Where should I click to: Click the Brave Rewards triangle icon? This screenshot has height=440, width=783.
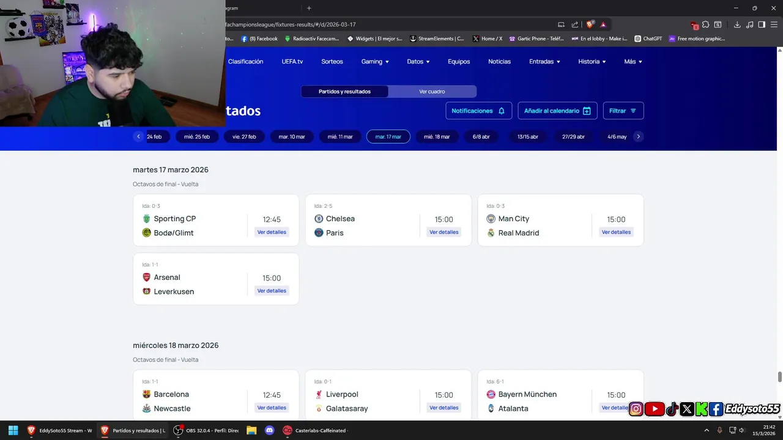pyautogui.click(x=603, y=24)
